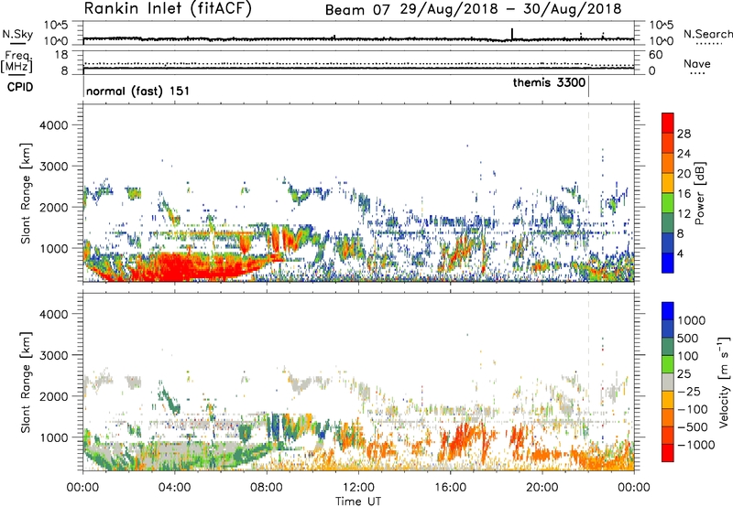Image resolution: width=733 pixels, height=507 pixels.
Task: Click the left '10^5' noise axis tick
Action: point(56,25)
